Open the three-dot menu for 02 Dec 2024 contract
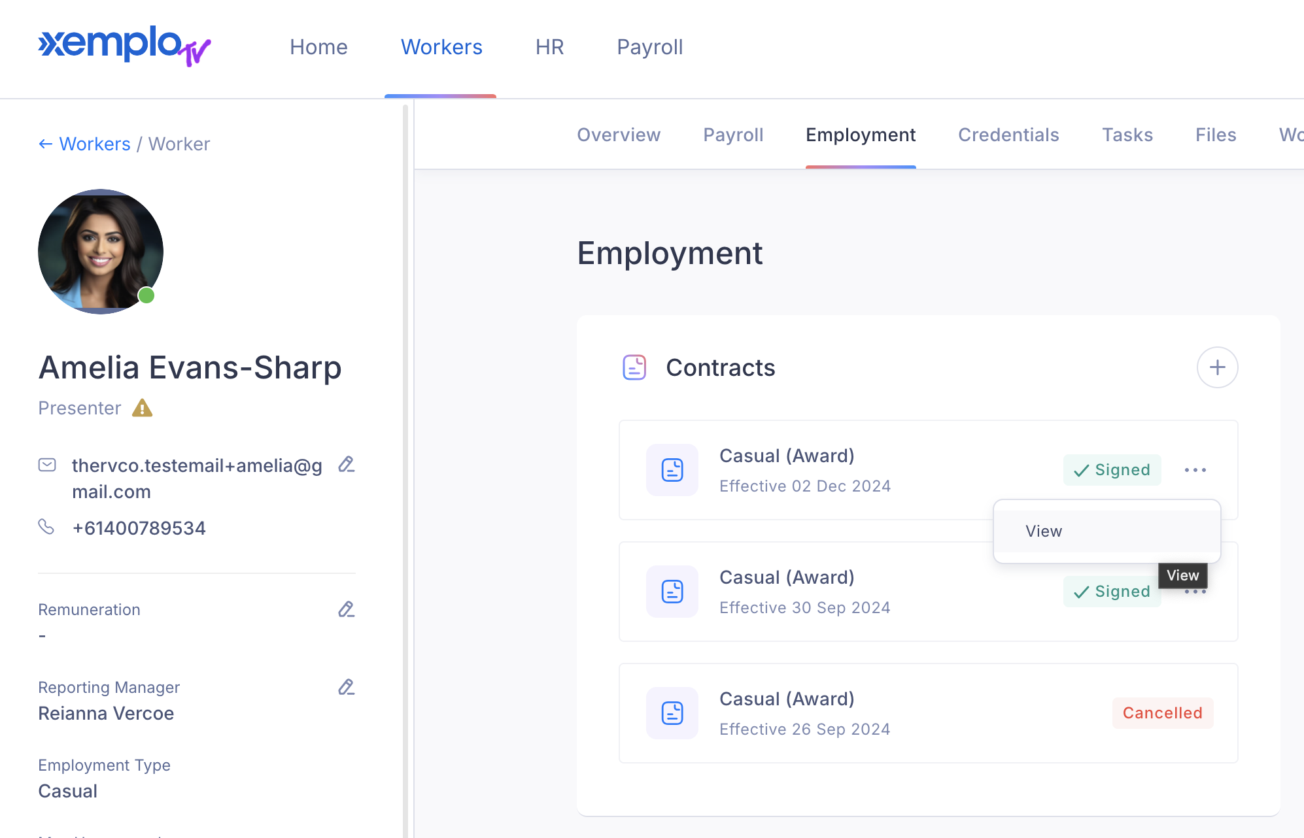 pos(1195,470)
